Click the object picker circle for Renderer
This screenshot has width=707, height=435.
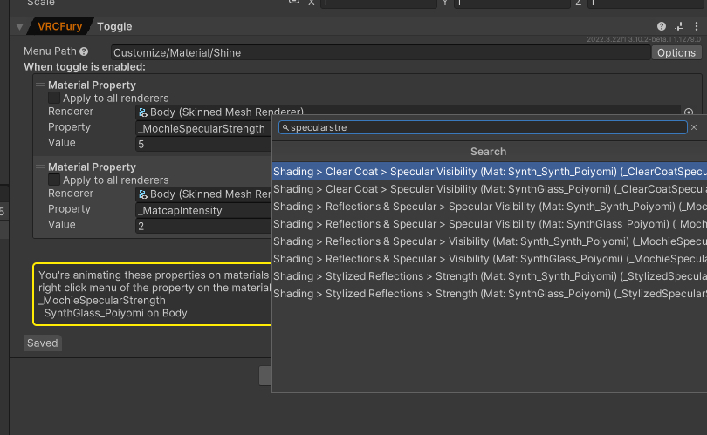(688, 112)
